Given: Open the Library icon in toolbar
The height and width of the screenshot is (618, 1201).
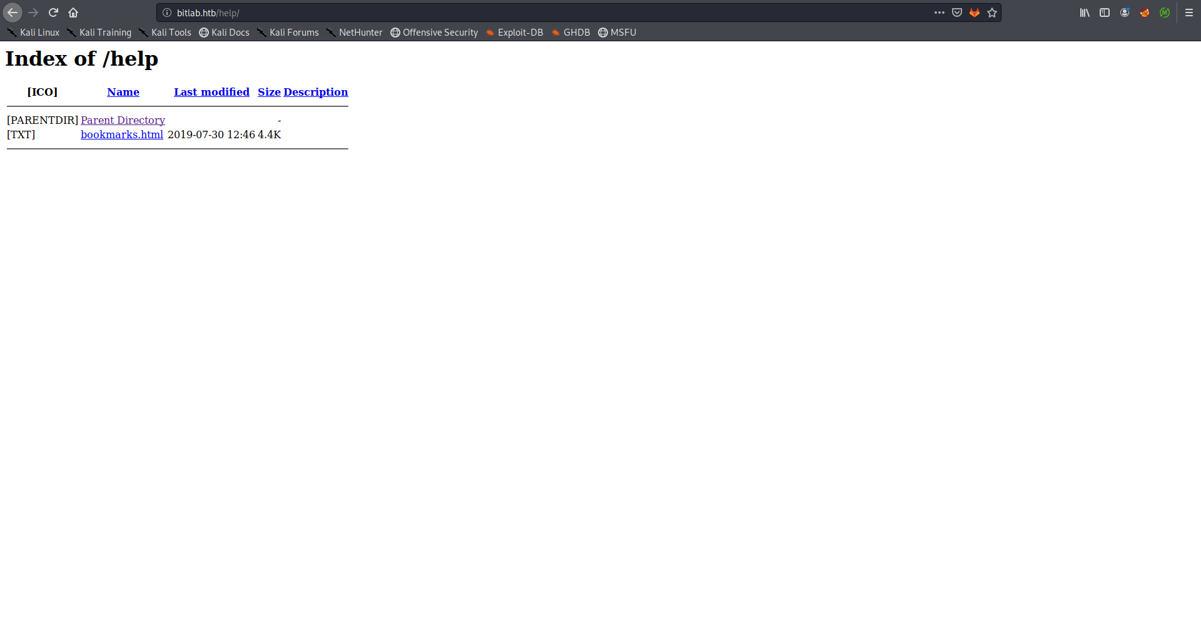Looking at the screenshot, I should [1085, 13].
